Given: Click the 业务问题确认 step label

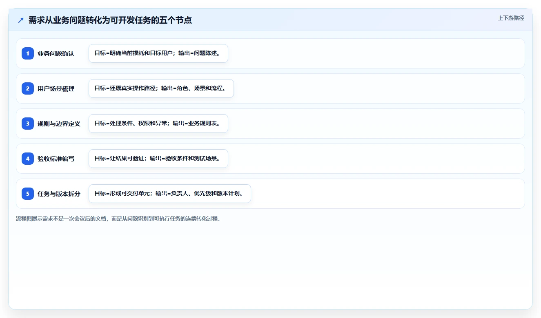Looking at the screenshot, I should 56,53.
